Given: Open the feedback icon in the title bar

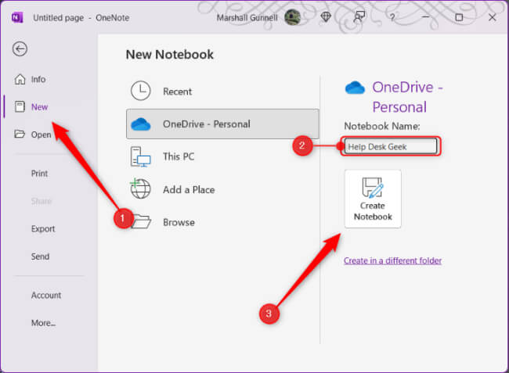Looking at the screenshot, I should click(x=359, y=17).
